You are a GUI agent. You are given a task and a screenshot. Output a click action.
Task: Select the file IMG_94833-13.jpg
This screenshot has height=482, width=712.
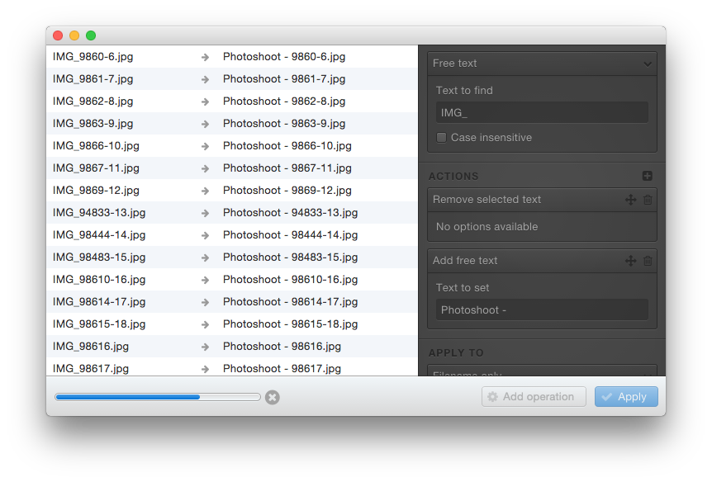tap(99, 213)
